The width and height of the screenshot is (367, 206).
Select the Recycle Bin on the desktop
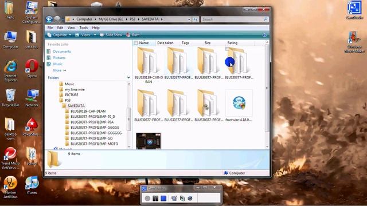(x=10, y=98)
